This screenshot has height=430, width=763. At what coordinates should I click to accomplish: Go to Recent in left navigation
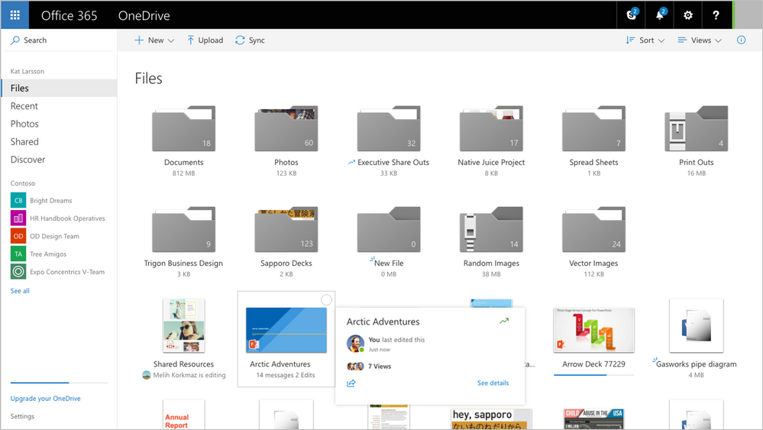tap(24, 106)
